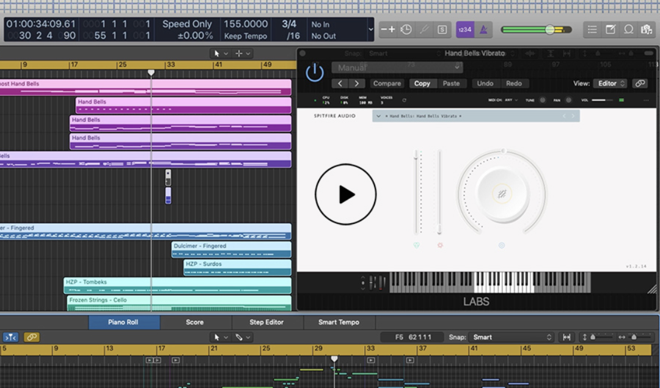Click the red dynamics icon below the slider
This screenshot has height=388, width=660.
tap(440, 245)
